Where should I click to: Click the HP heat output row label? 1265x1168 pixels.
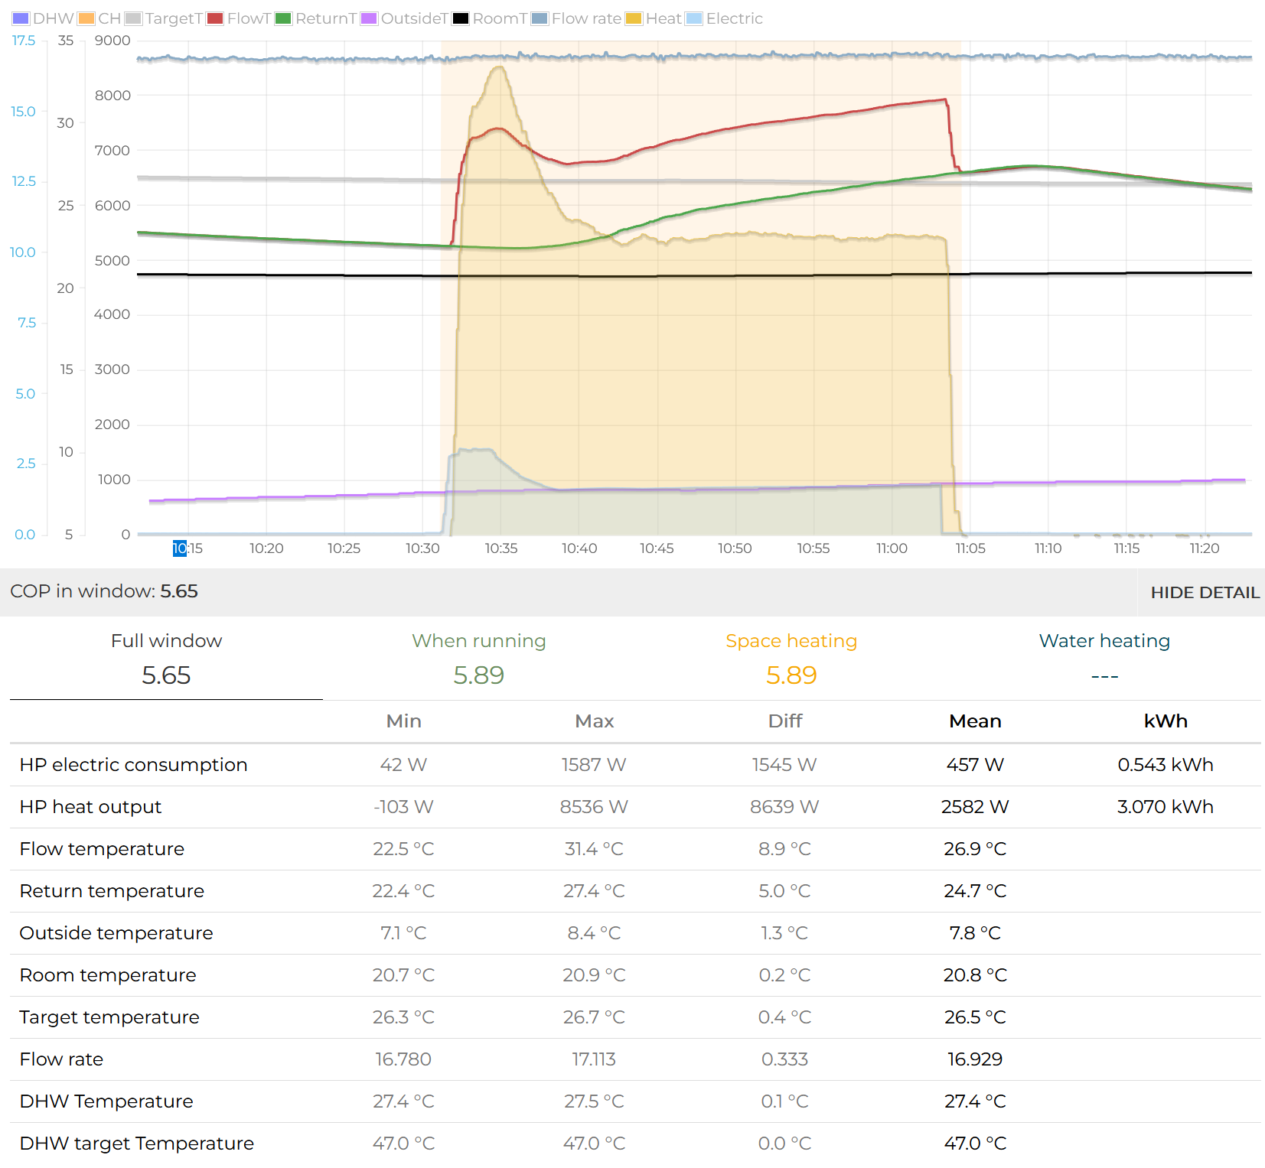pyautogui.click(x=90, y=807)
